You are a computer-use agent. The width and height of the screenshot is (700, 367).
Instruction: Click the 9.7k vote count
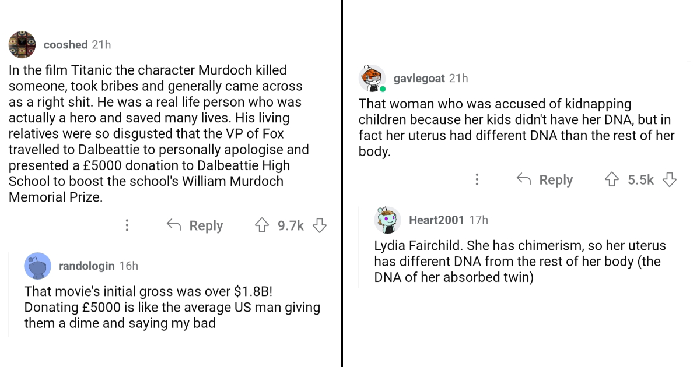coord(290,225)
